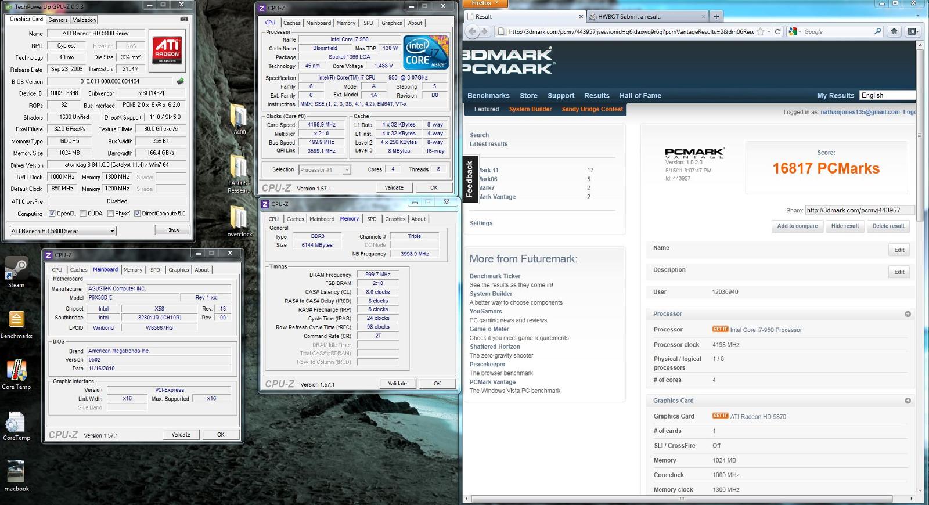Click the Close button in GPU-Z

click(x=172, y=230)
